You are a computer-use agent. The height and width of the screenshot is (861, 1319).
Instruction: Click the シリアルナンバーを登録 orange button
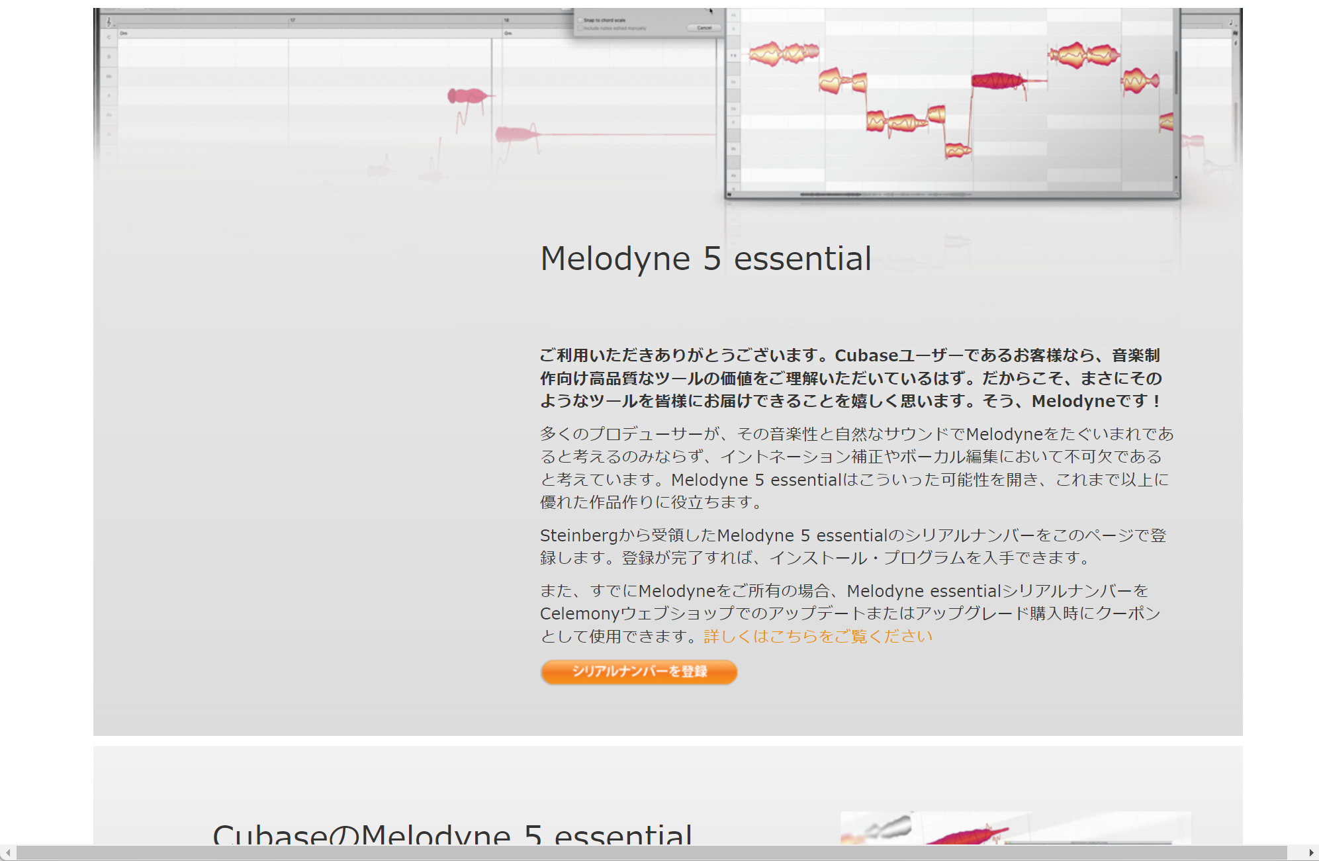tap(639, 672)
